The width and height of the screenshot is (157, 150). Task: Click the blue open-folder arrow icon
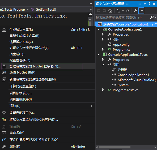(4, 139)
